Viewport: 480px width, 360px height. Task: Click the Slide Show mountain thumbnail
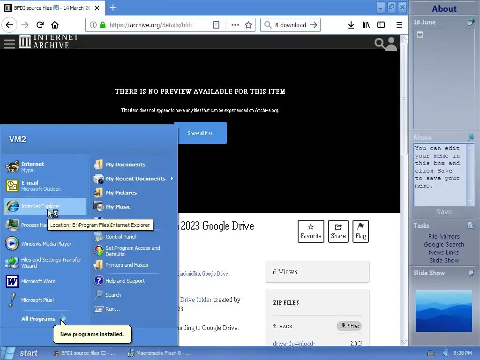(443, 311)
